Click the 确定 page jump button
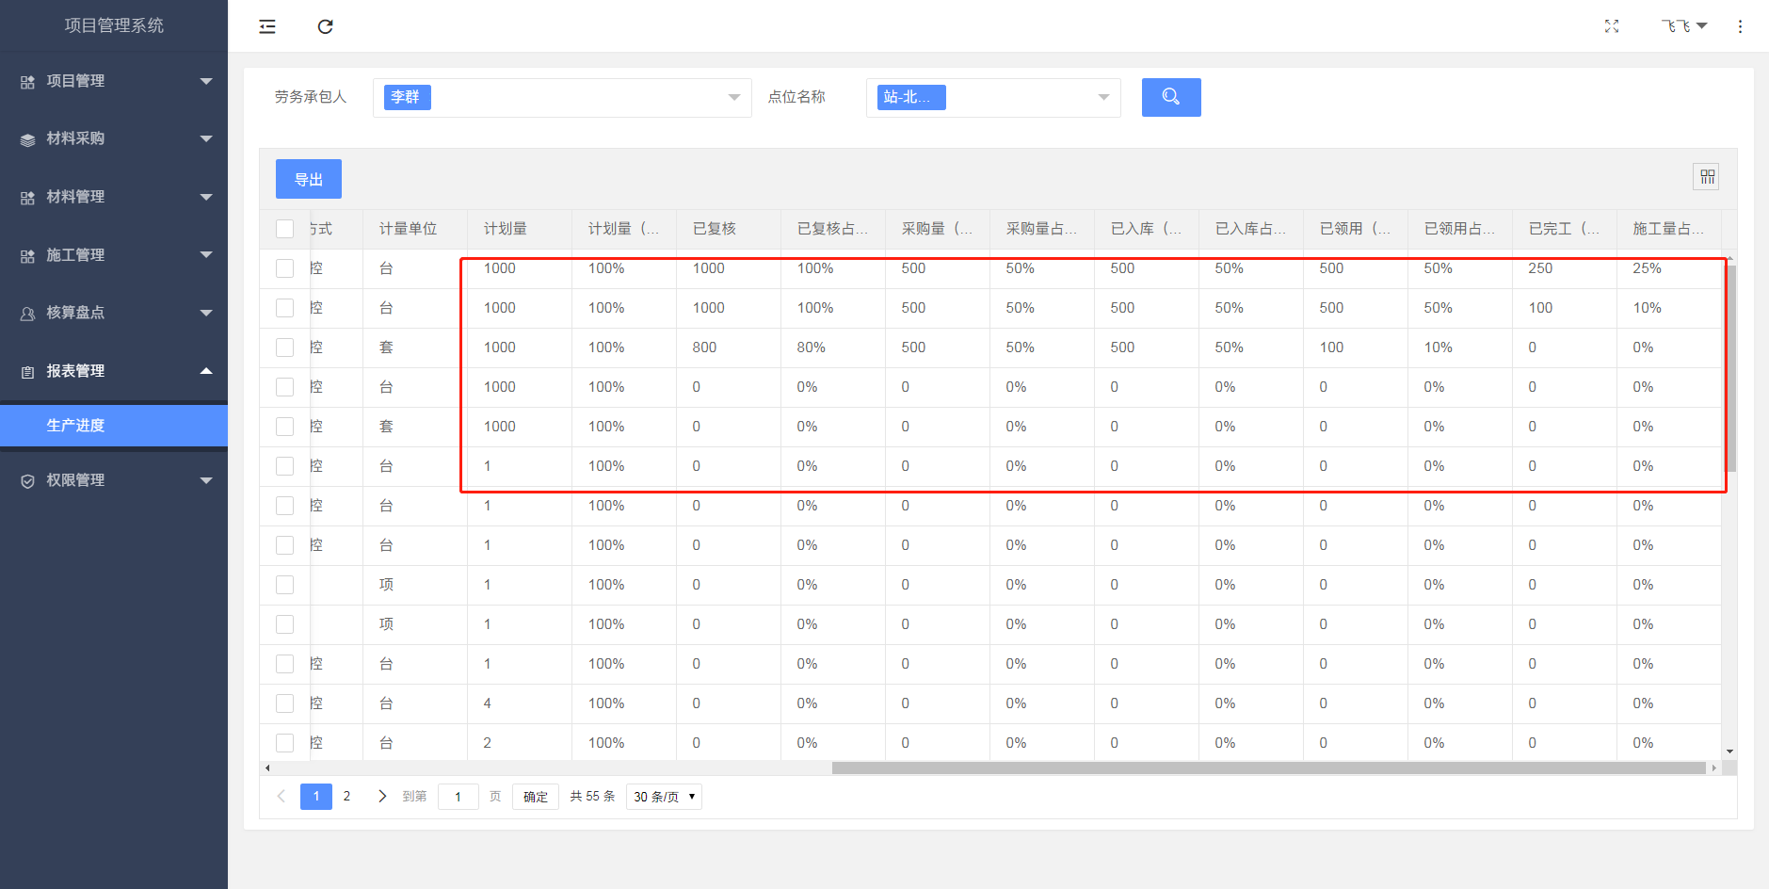The width and height of the screenshot is (1769, 889). (536, 797)
